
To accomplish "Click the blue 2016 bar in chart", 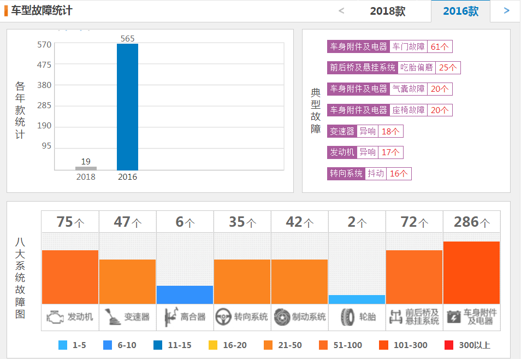I will pyautogui.click(x=127, y=107).
